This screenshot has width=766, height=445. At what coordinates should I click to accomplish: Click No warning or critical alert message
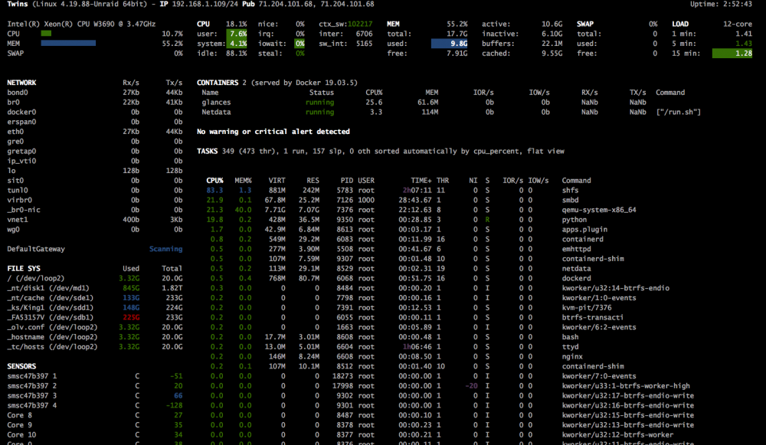click(273, 132)
